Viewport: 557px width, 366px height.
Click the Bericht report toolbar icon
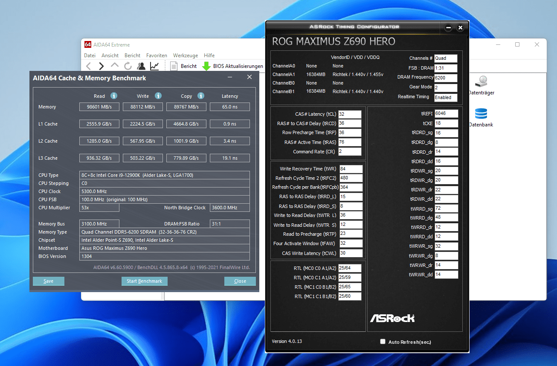pos(174,66)
